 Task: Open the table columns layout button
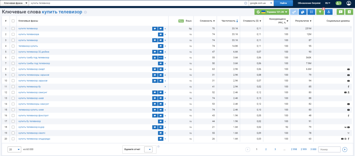point(311,12)
